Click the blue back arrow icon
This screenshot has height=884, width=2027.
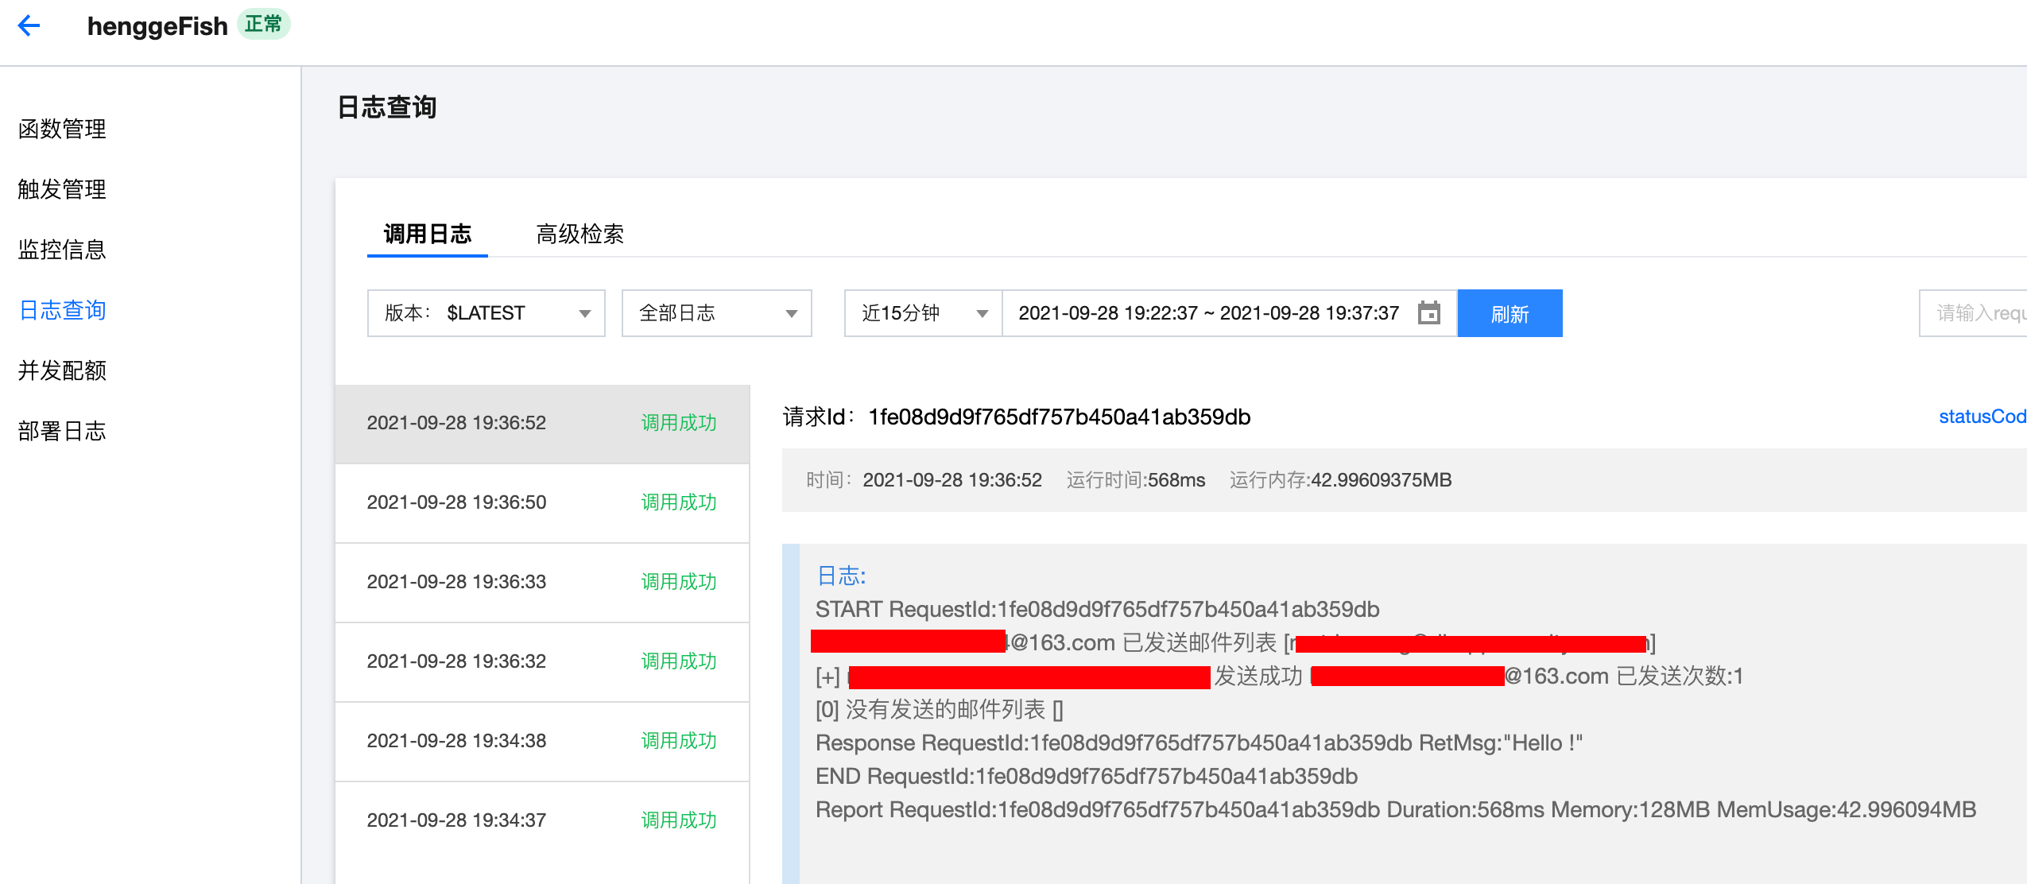coord(29,25)
